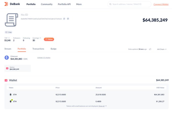The image size is (172, 113).
Task: Open the More menu
Action: click(x=79, y=4)
